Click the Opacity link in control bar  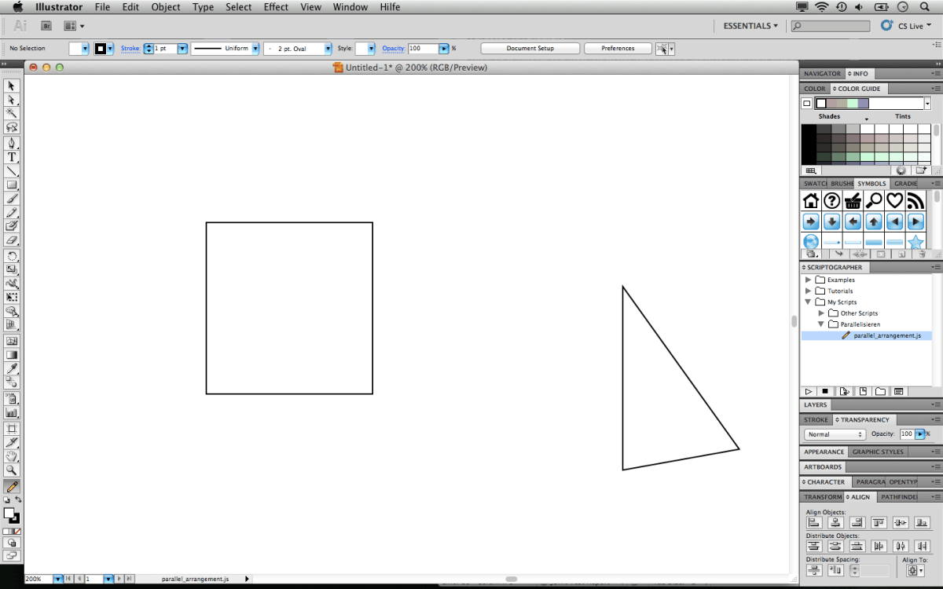394,49
